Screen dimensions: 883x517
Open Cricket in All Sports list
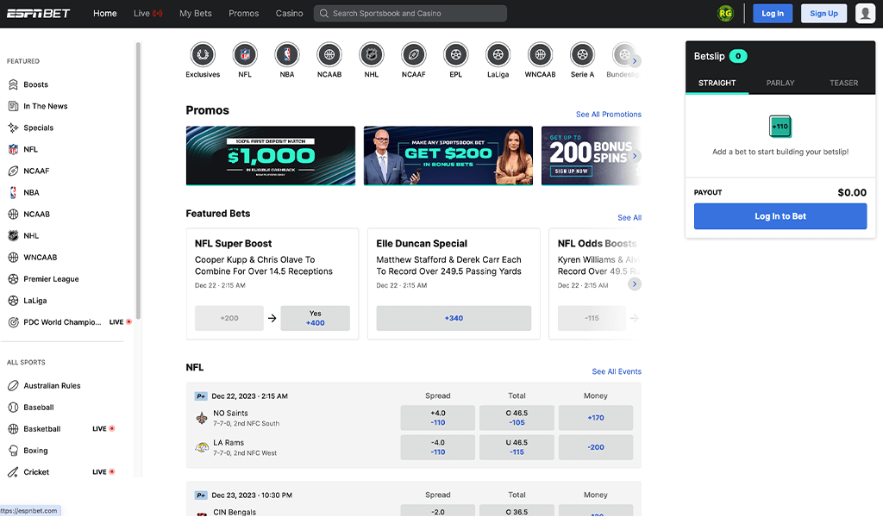[x=61, y=472]
